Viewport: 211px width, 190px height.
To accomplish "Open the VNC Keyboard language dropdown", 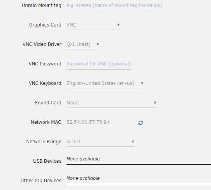I will pyautogui.click(x=105, y=83).
